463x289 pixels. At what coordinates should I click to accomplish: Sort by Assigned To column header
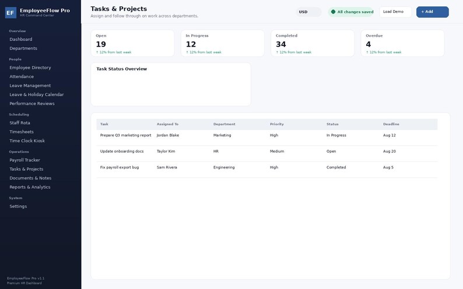167,124
